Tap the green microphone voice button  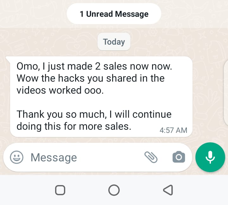pos(210,157)
